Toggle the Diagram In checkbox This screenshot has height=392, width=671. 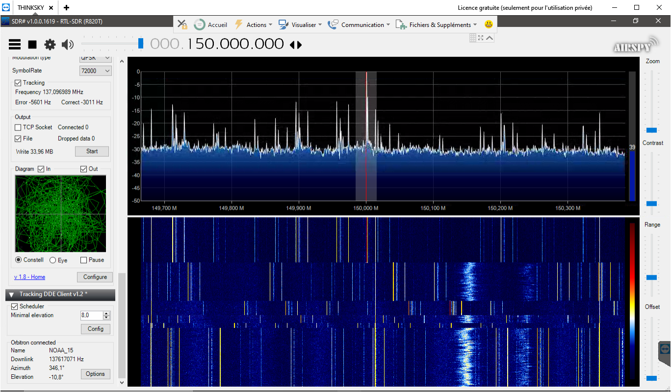(41, 169)
